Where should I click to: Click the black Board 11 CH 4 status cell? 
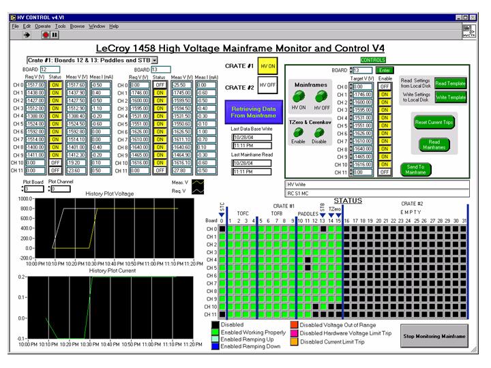[308, 260]
